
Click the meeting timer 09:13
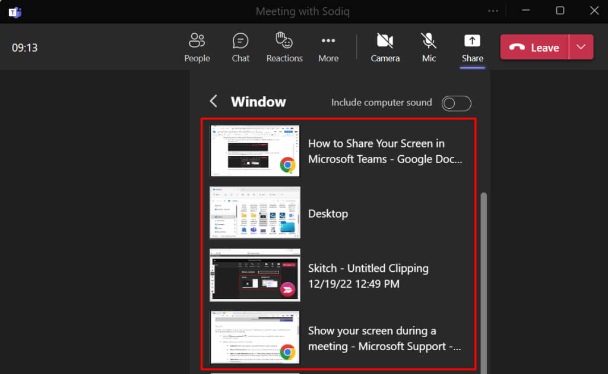tap(25, 48)
